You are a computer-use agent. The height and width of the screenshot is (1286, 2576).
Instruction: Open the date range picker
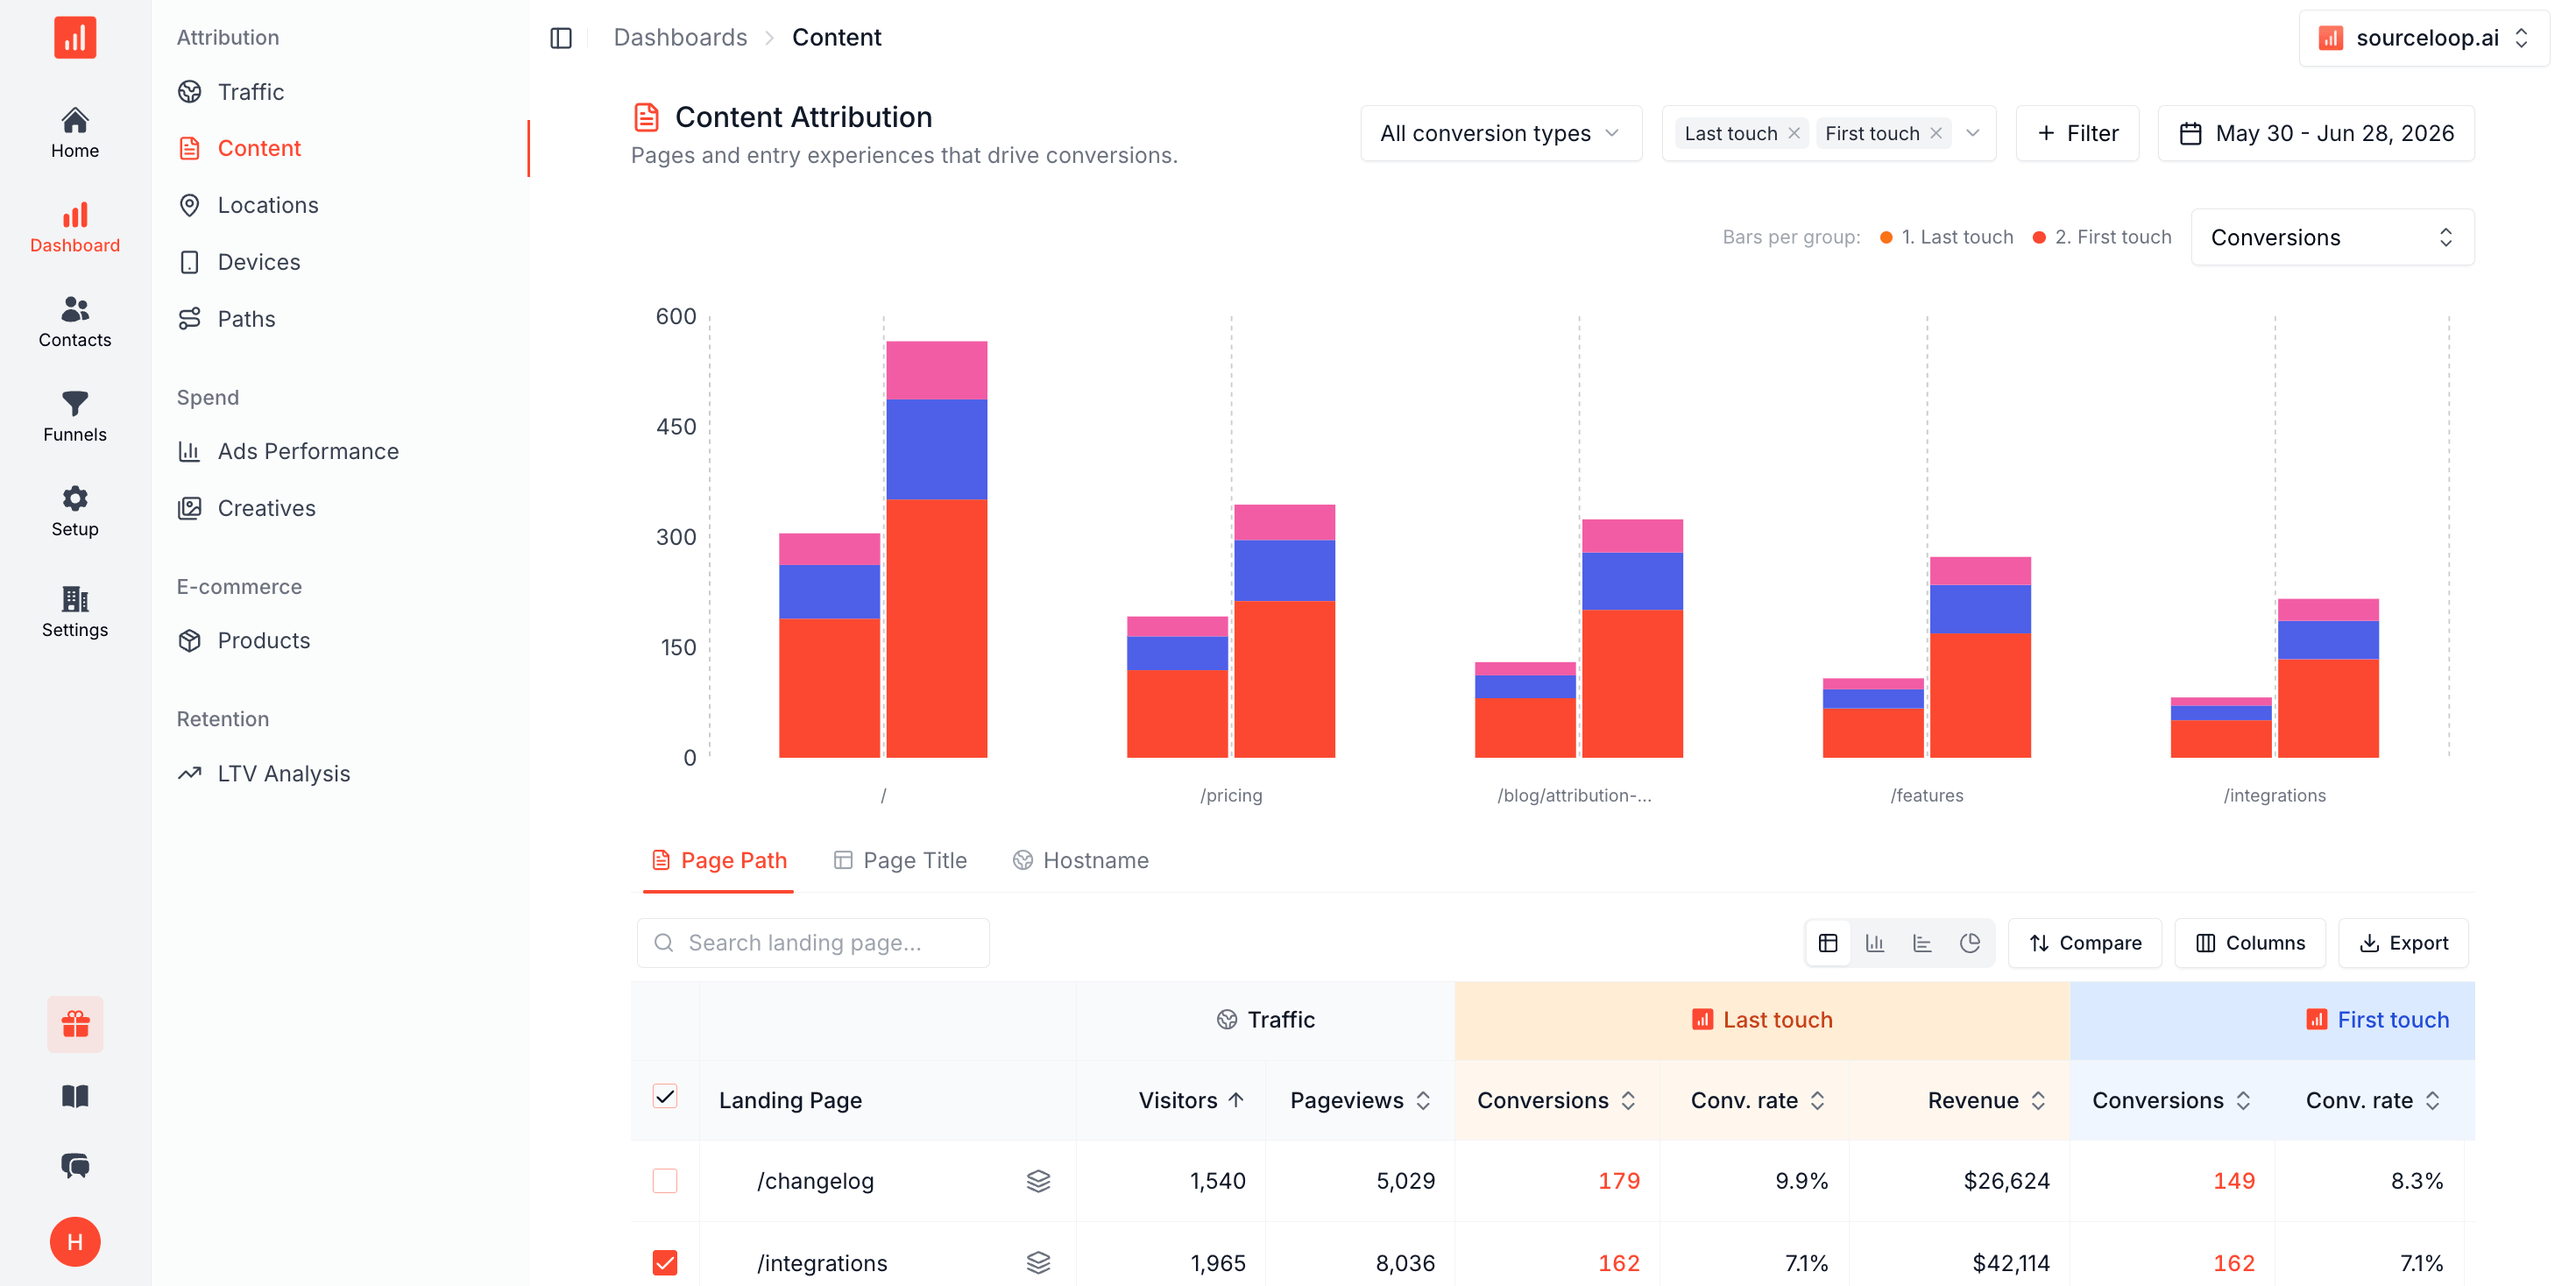[2316, 133]
